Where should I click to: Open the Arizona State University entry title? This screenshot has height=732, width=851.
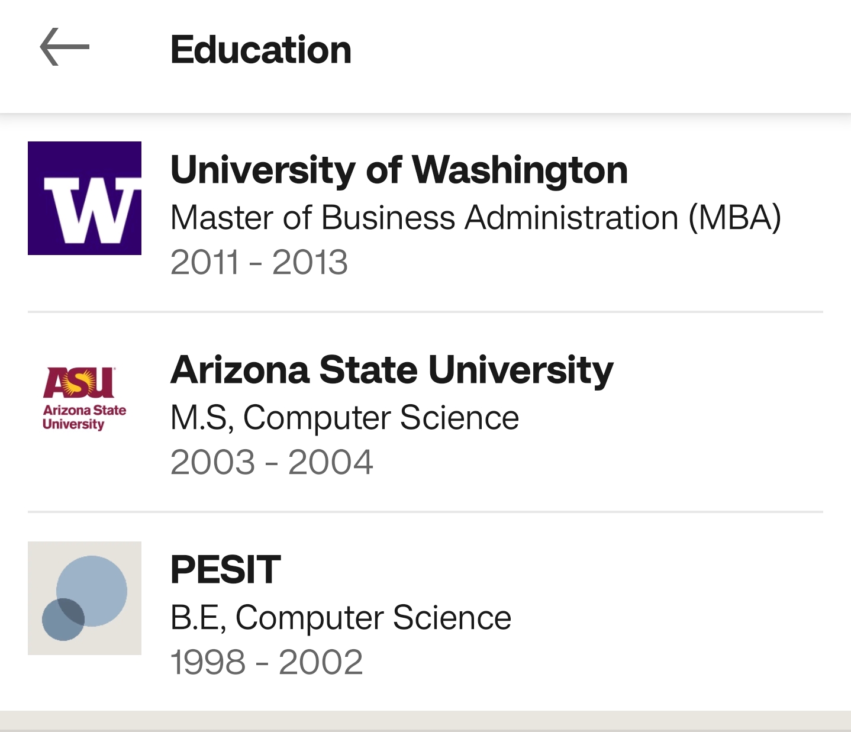point(392,370)
